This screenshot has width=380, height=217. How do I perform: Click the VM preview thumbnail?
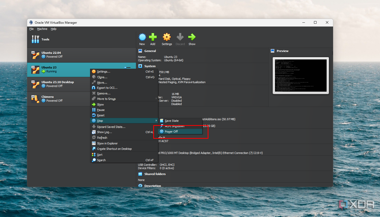(301, 75)
